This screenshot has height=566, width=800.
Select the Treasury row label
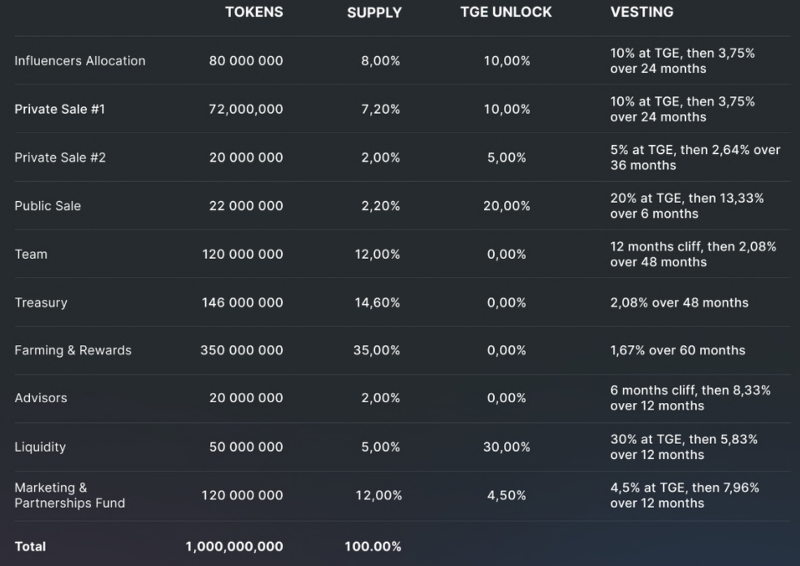pos(41,303)
